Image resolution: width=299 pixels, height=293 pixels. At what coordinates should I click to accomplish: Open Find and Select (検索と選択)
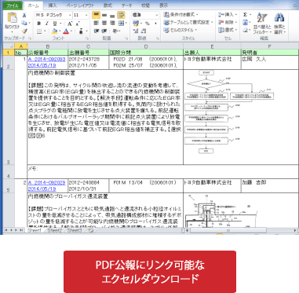tap(279, 24)
